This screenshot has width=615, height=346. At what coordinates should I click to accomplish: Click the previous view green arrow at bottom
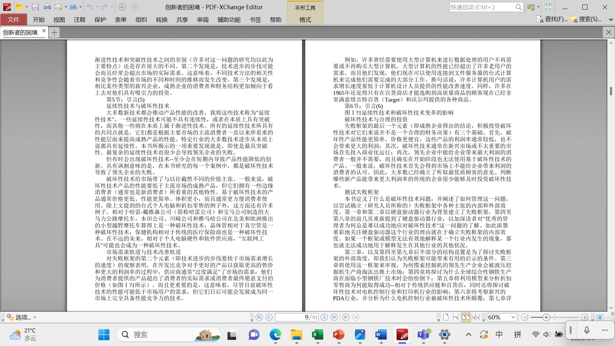(346, 317)
